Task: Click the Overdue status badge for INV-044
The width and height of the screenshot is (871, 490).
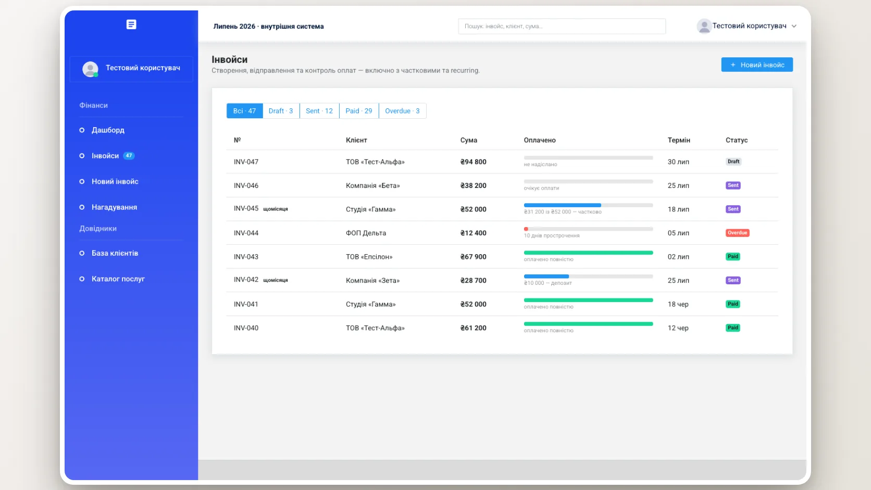Action: 738,233
